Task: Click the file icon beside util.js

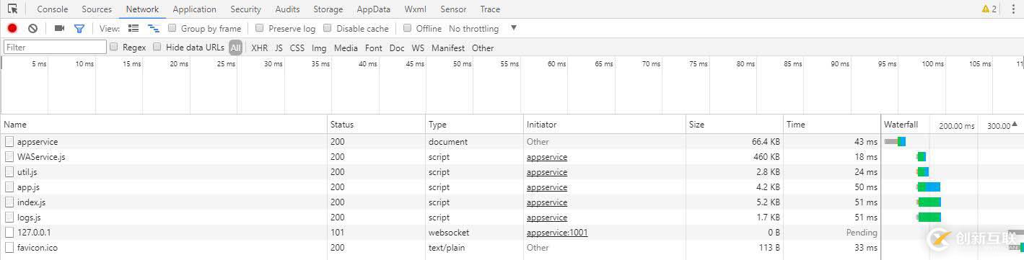Action: [x=9, y=172]
